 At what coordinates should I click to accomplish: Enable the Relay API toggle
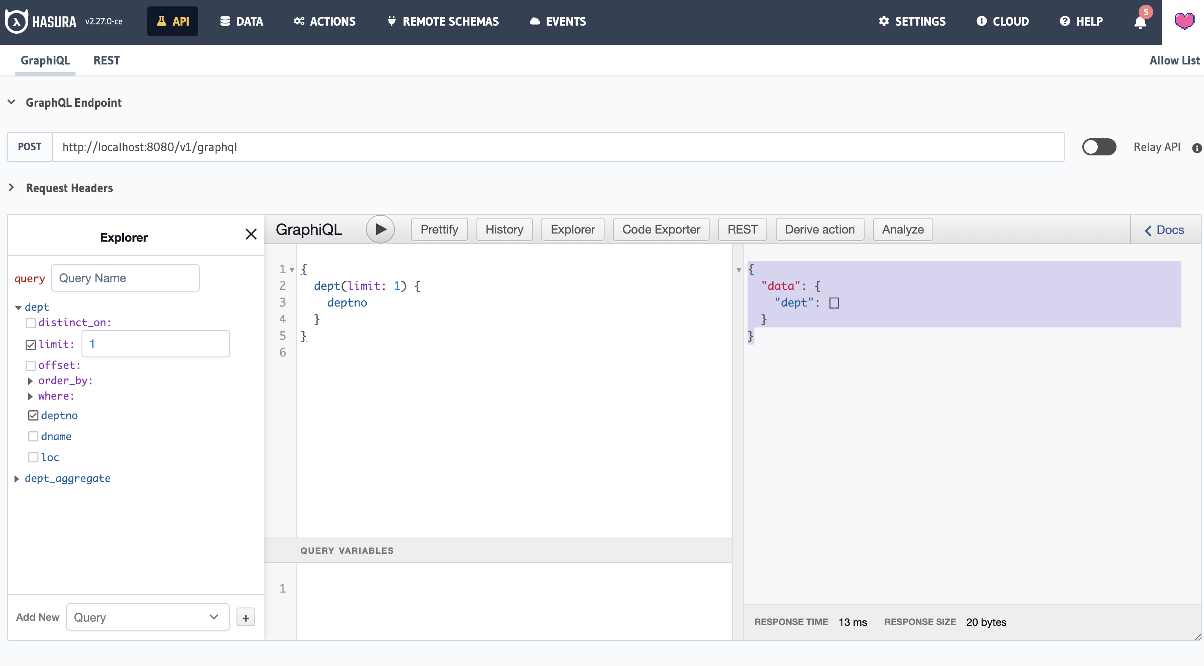[1099, 147]
